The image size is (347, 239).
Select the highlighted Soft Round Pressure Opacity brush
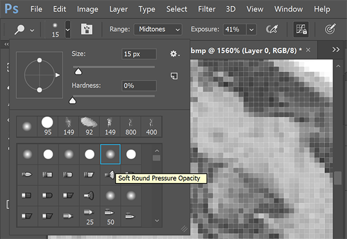110,154
